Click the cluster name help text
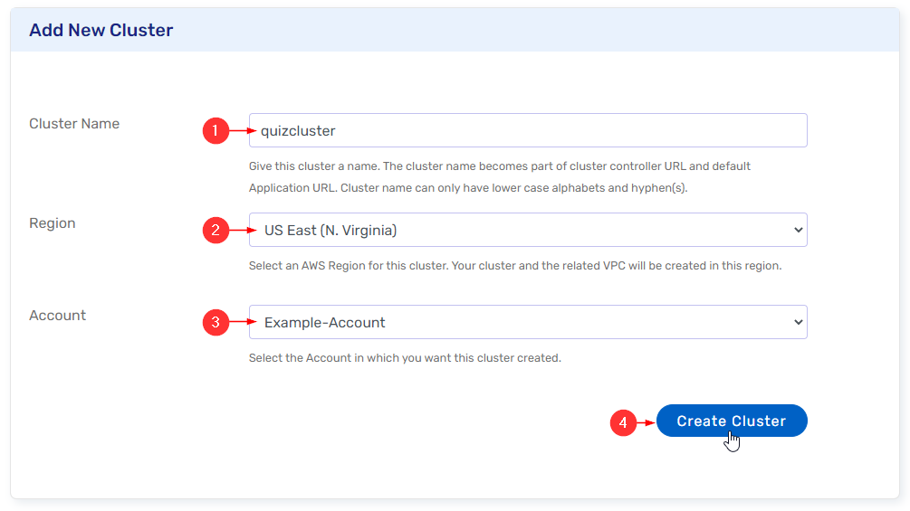 click(499, 177)
